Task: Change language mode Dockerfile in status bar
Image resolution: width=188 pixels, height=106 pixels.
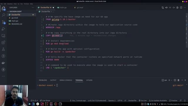Action: (132, 100)
